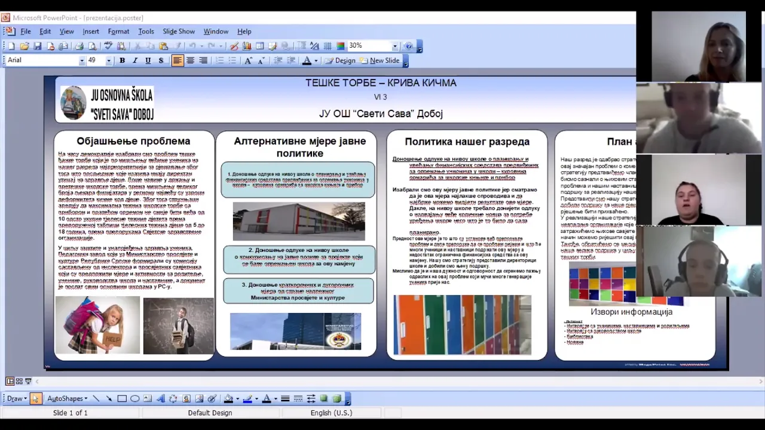Open Print Preview

93,46
